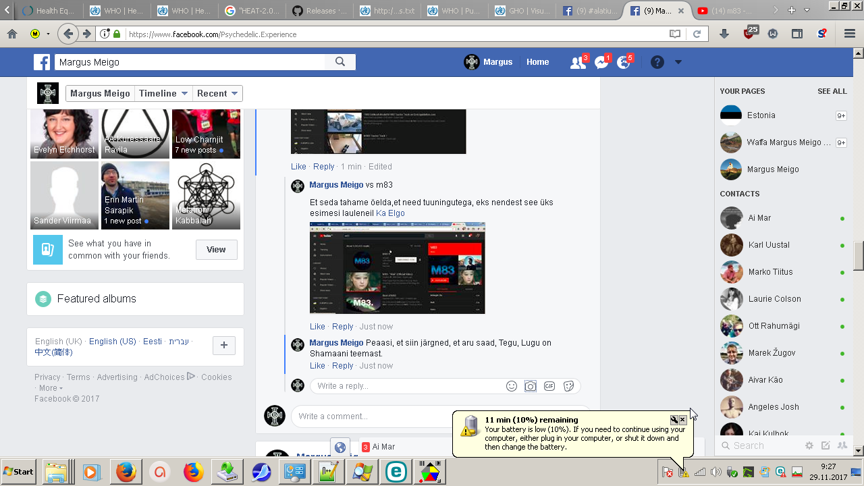Open Margus profile link in header
The height and width of the screenshot is (486, 864).
tap(489, 62)
